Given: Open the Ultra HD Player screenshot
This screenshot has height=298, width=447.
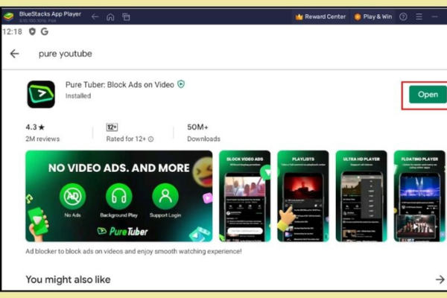Looking at the screenshot, I should click(361, 196).
